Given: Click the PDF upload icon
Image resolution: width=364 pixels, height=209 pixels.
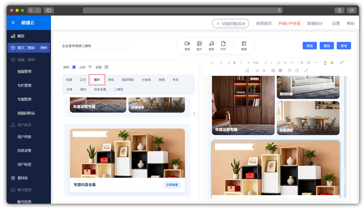Looking at the screenshot, I should click(x=223, y=46).
